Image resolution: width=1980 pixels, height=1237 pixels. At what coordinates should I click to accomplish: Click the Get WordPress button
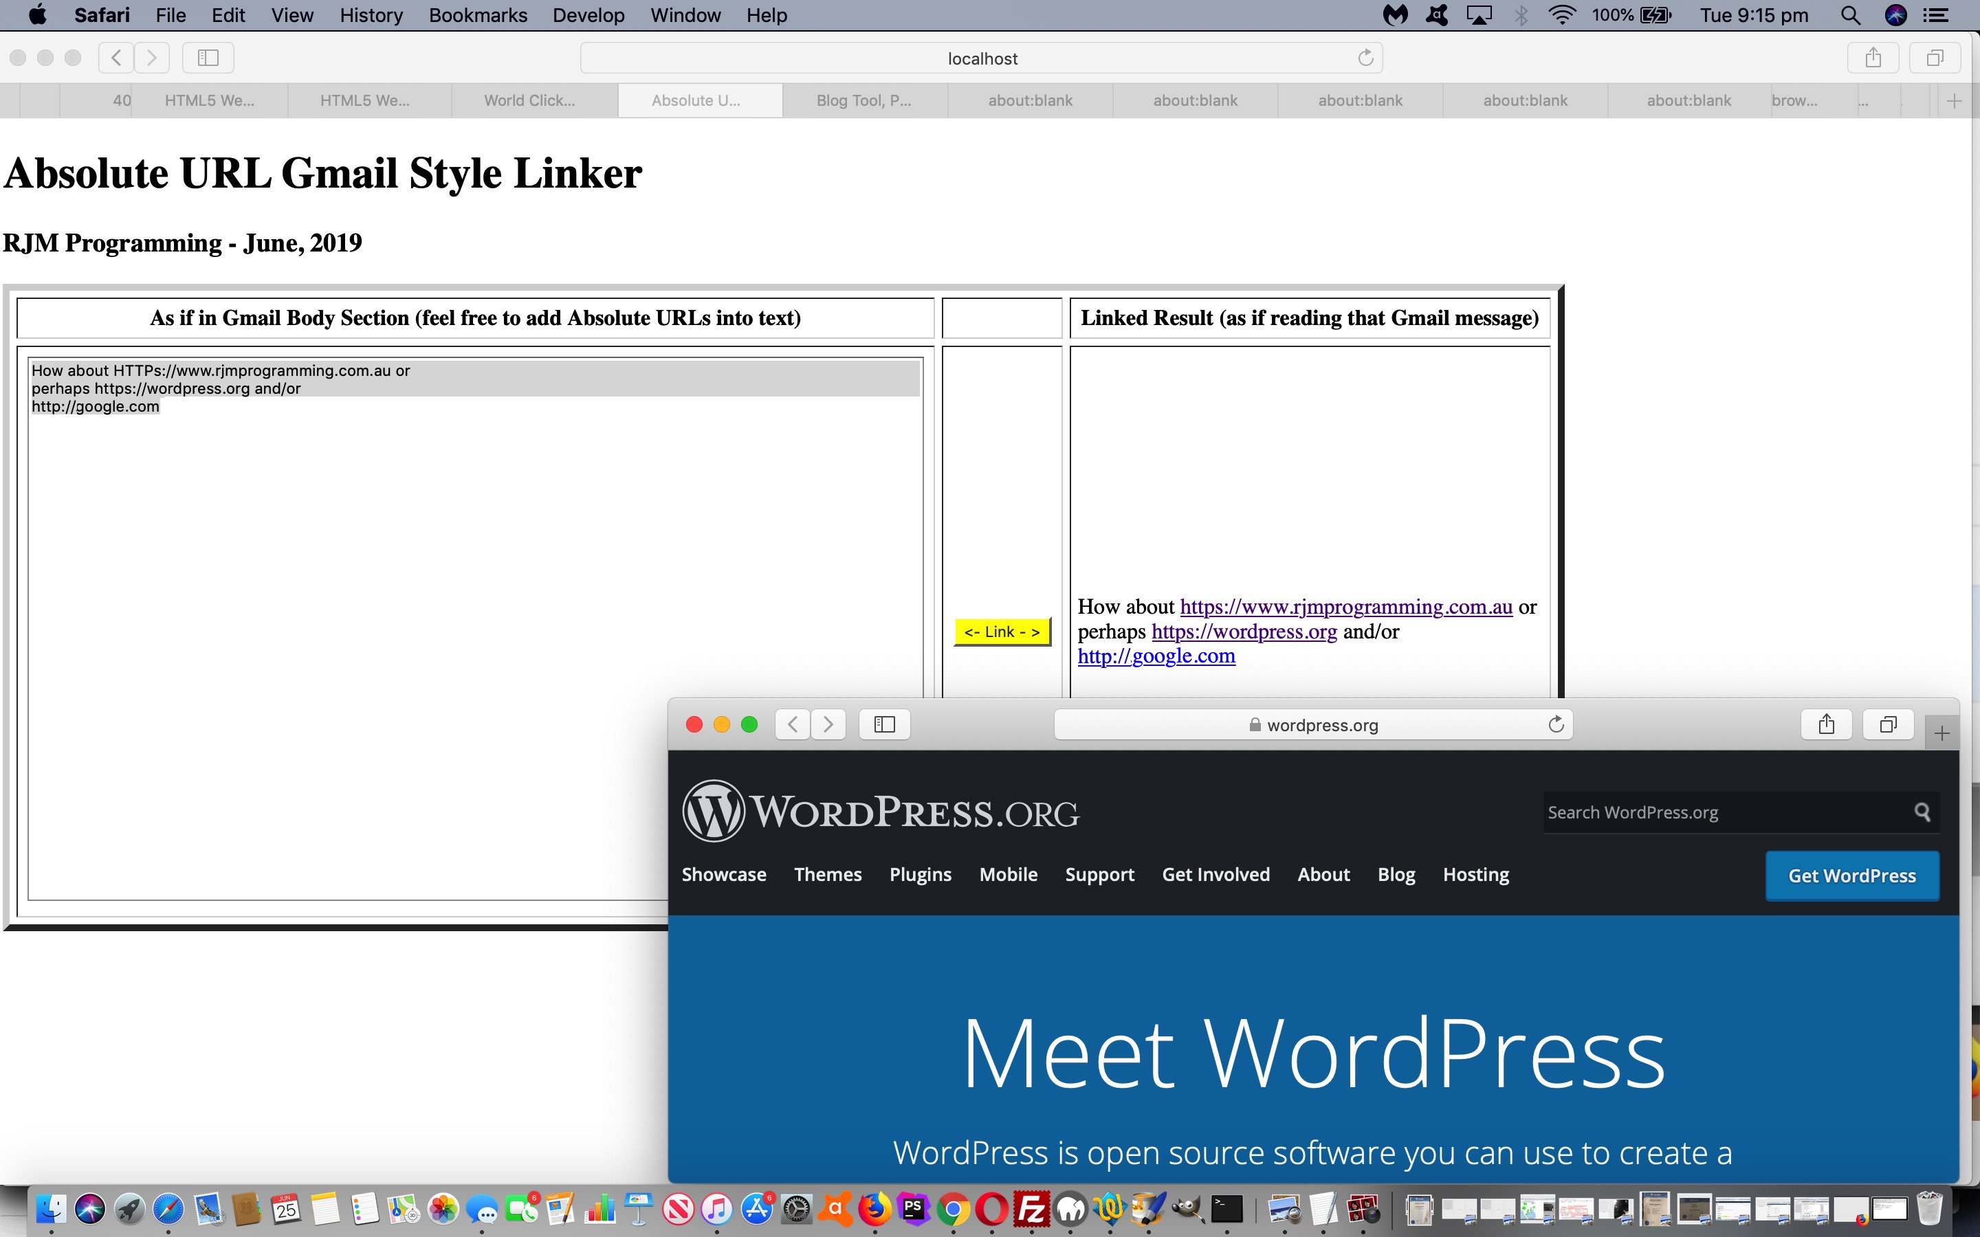point(1851,875)
